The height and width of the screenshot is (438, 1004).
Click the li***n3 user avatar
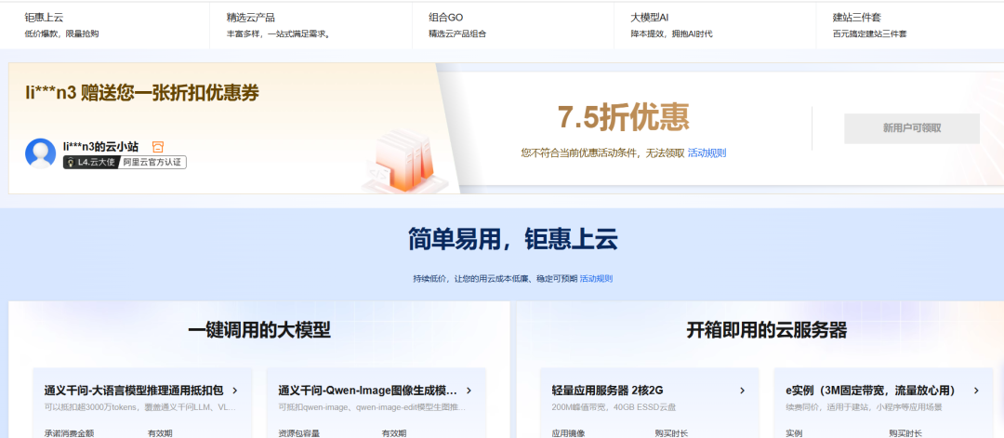40,153
